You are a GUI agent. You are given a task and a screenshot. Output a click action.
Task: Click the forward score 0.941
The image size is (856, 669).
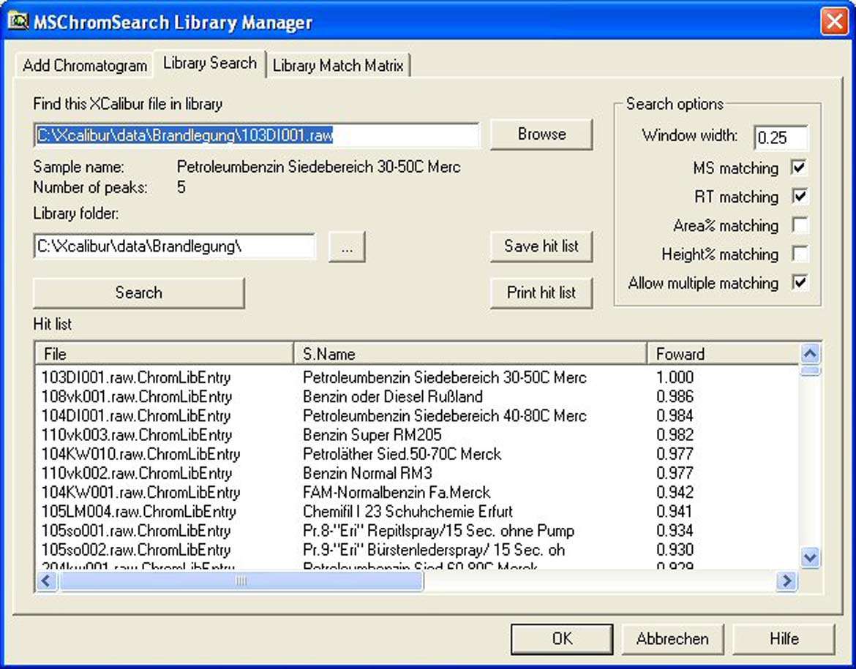pyautogui.click(x=675, y=511)
